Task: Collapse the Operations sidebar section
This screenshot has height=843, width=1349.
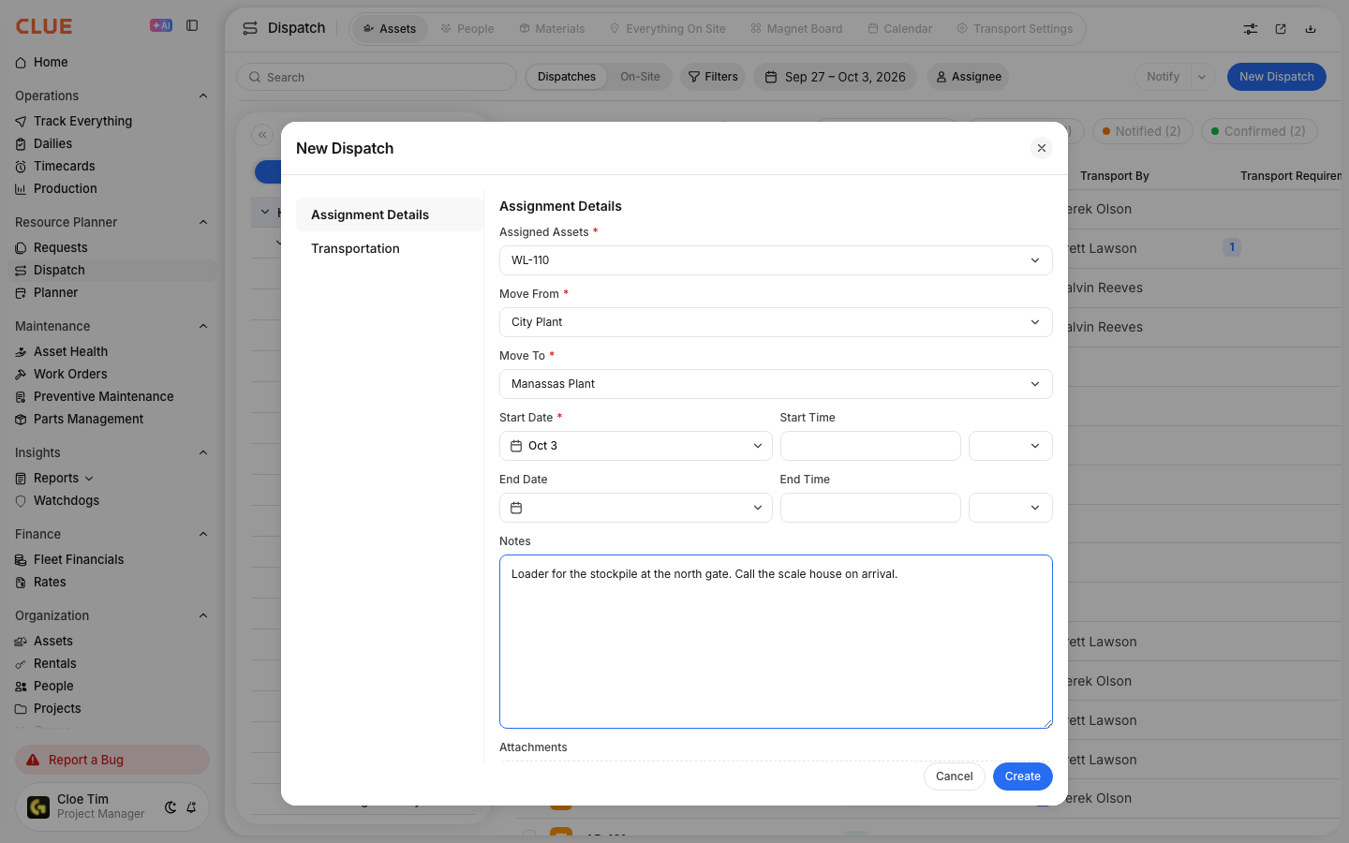Action: point(203,96)
